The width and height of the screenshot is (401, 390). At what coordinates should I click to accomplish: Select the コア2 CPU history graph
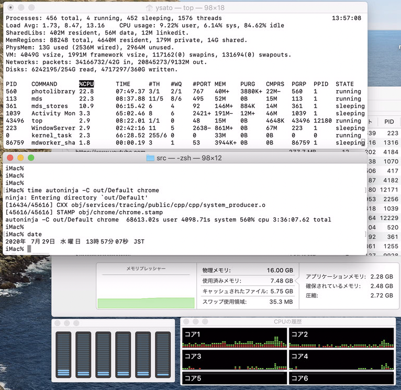pos(341,338)
